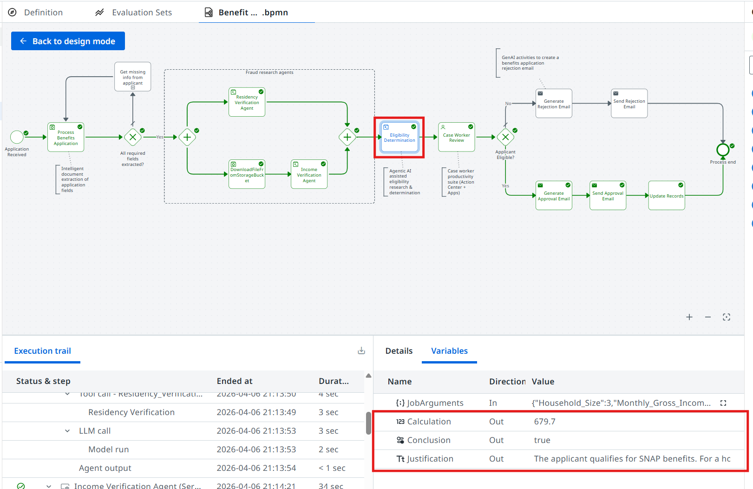This screenshot has width=753, height=489.
Task: Select the Eligibility Determination task node
Action: 399,137
